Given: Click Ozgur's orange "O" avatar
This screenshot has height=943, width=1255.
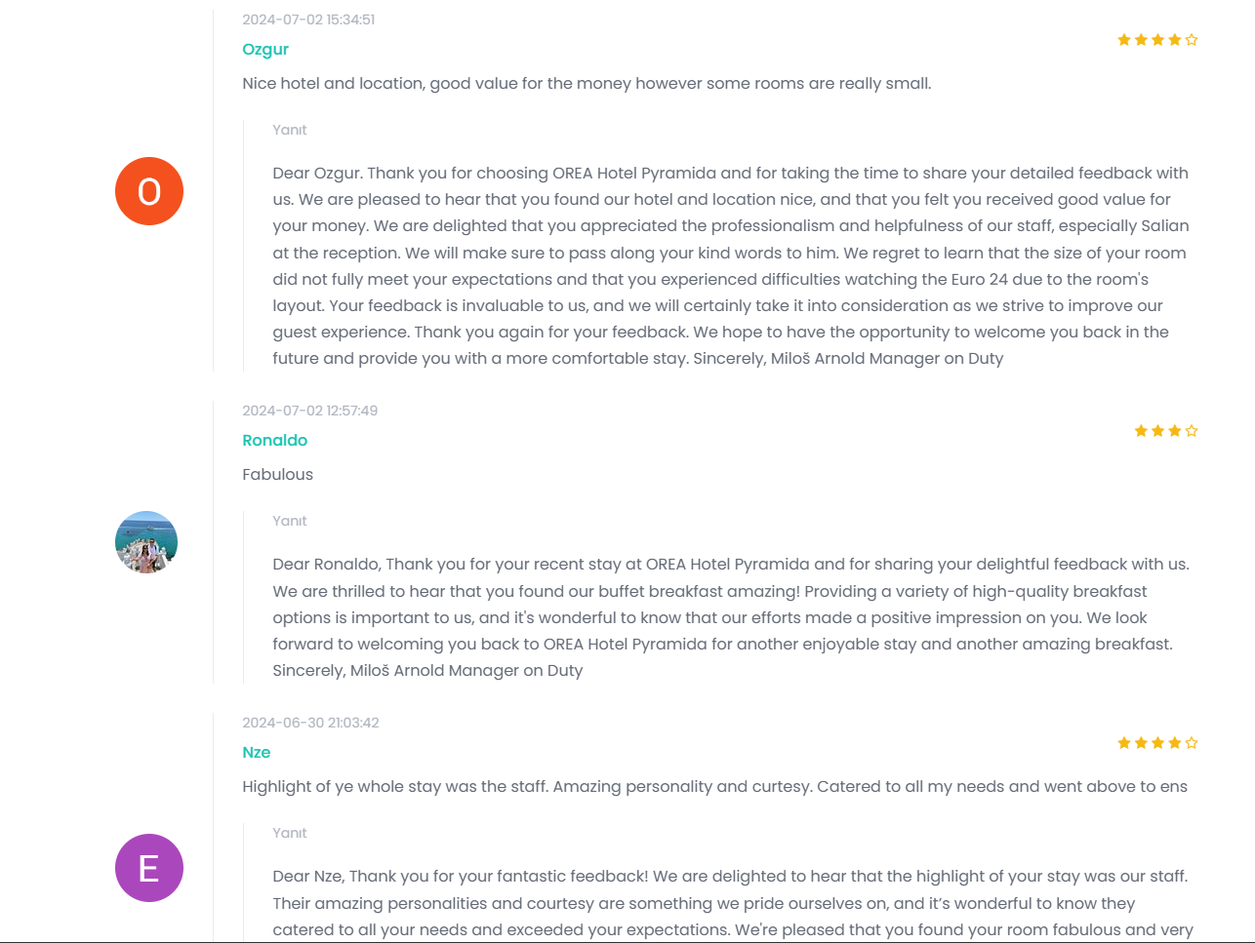Looking at the screenshot, I should pyautogui.click(x=149, y=191).
